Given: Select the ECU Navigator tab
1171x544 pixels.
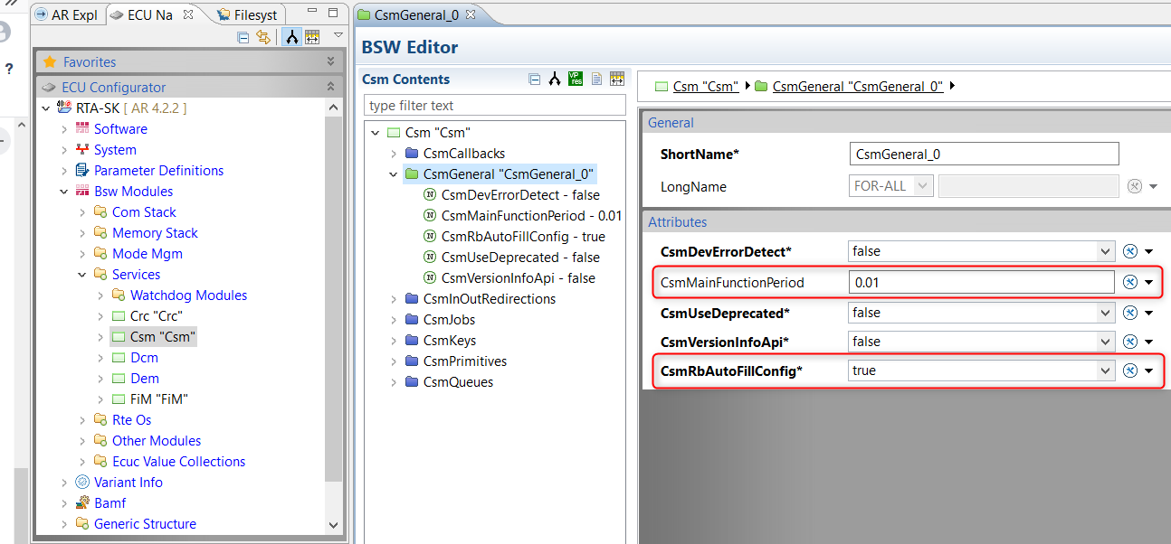Looking at the screenshot, I should coord(142,14).
